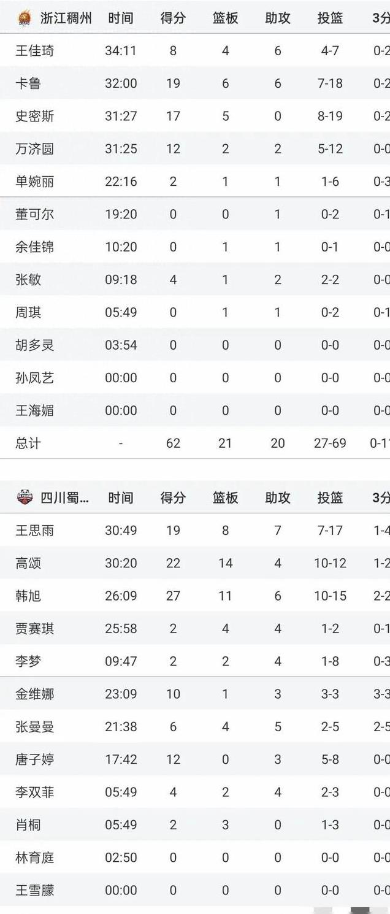Choose player 李梦
Screen dimensions: 390x914
pos(28,661)
